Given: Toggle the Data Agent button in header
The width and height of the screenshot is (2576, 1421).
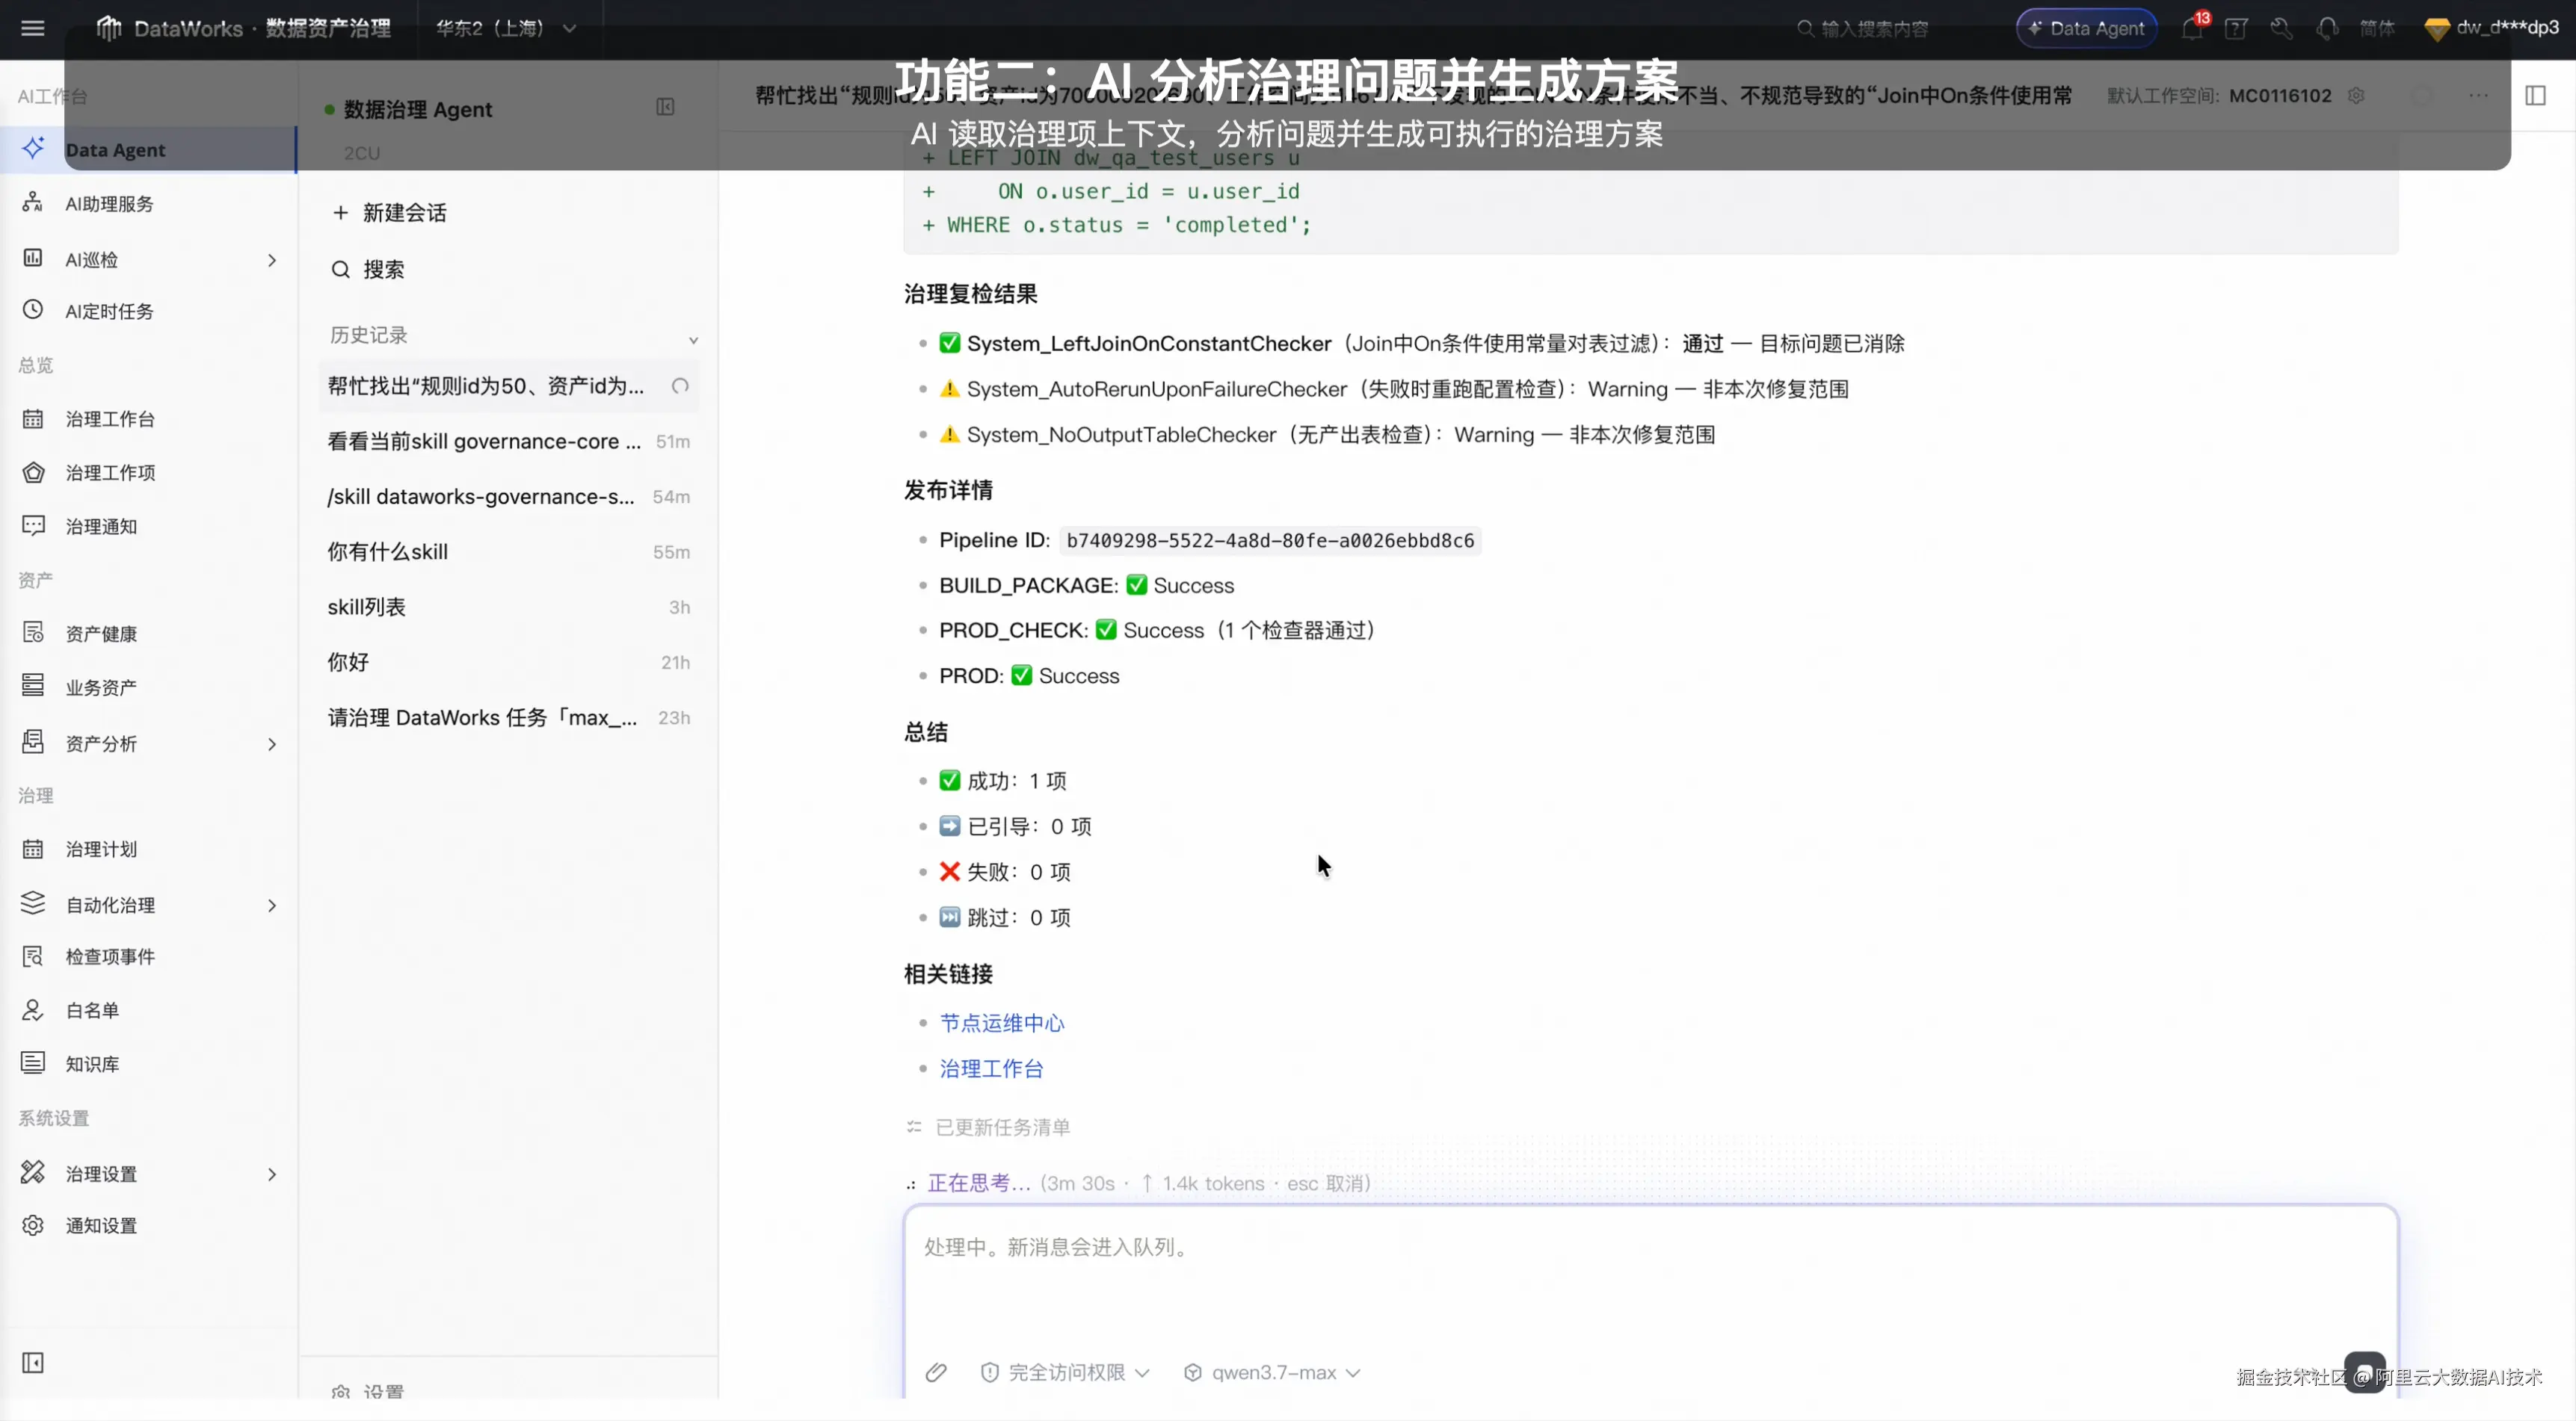Looking at the screenshot, I should pos(2086,28).
